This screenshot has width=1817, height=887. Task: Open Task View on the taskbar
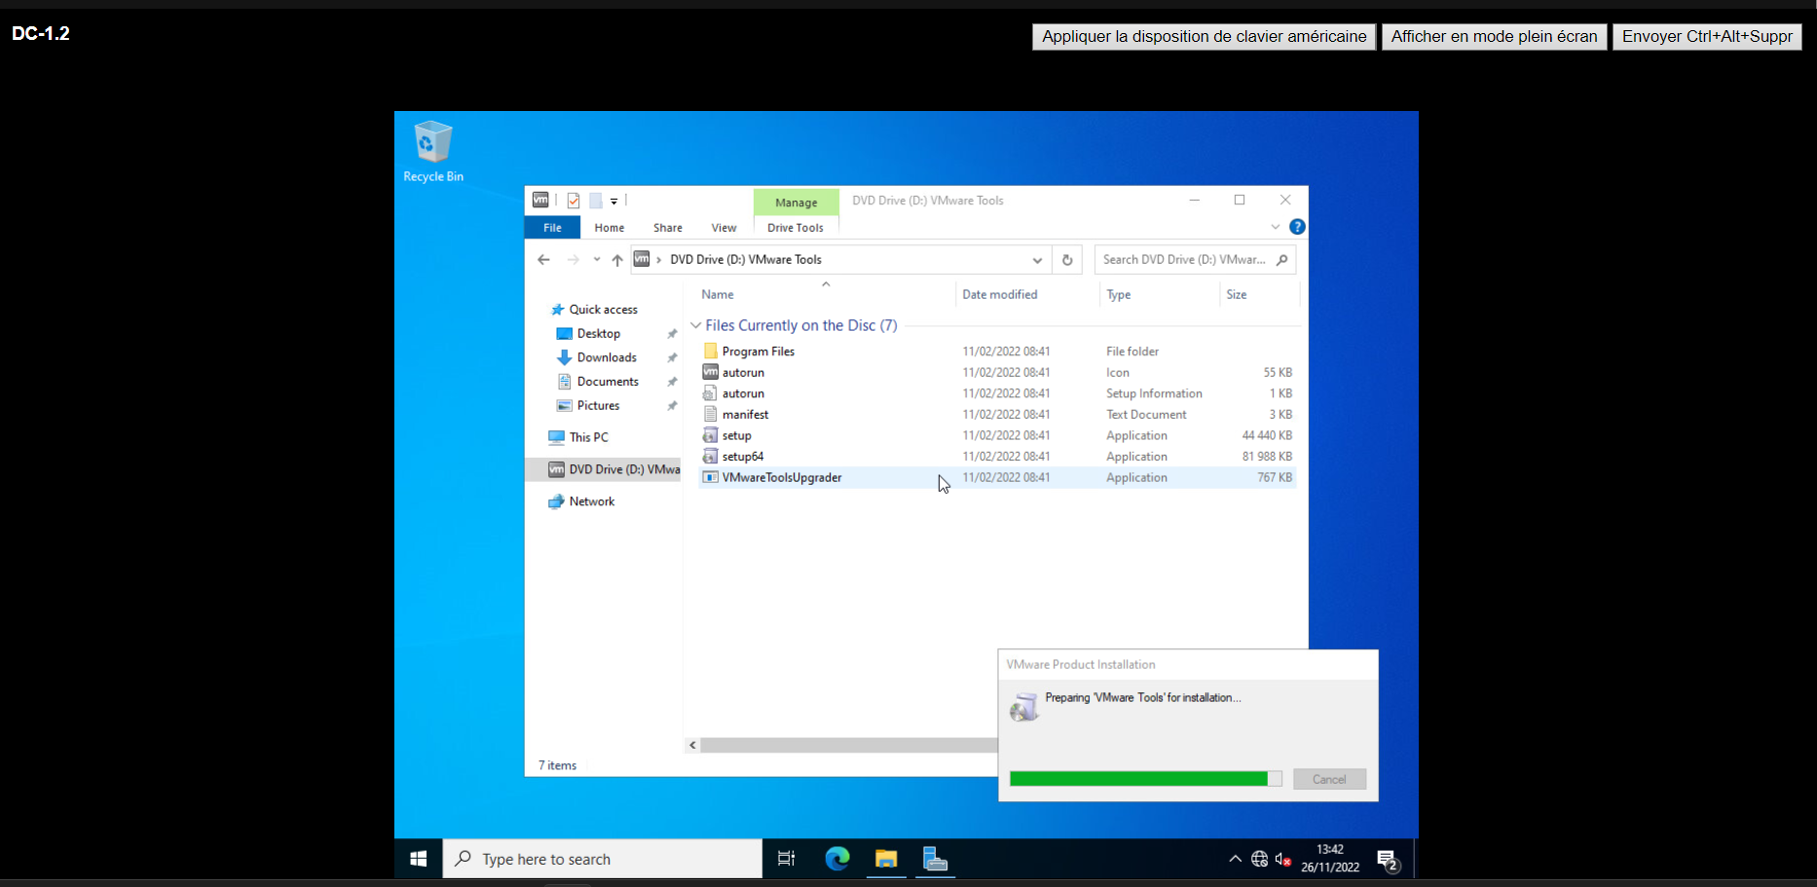787,859
